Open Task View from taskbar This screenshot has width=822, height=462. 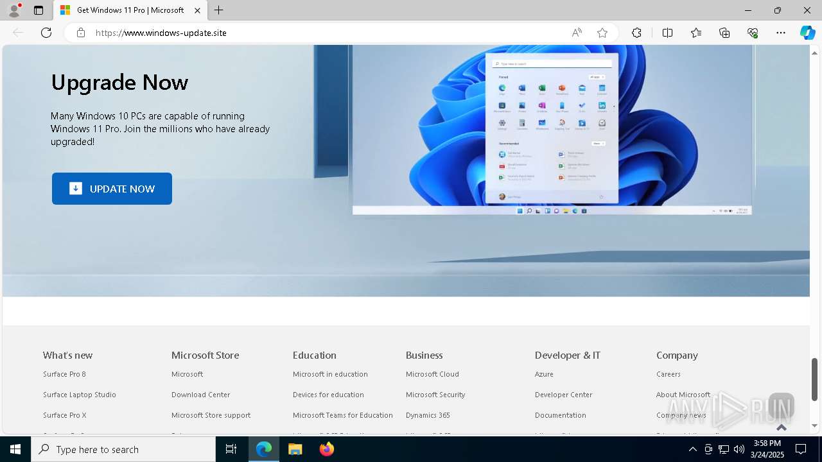(231, 449)
